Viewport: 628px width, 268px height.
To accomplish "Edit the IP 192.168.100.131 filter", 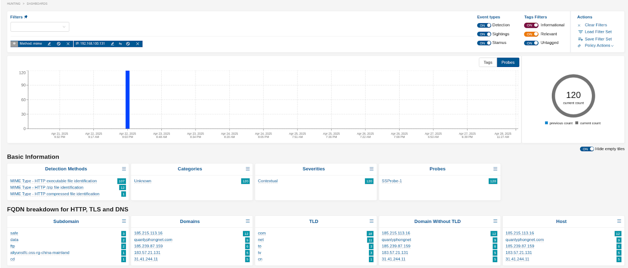I will tap(112, 44).
